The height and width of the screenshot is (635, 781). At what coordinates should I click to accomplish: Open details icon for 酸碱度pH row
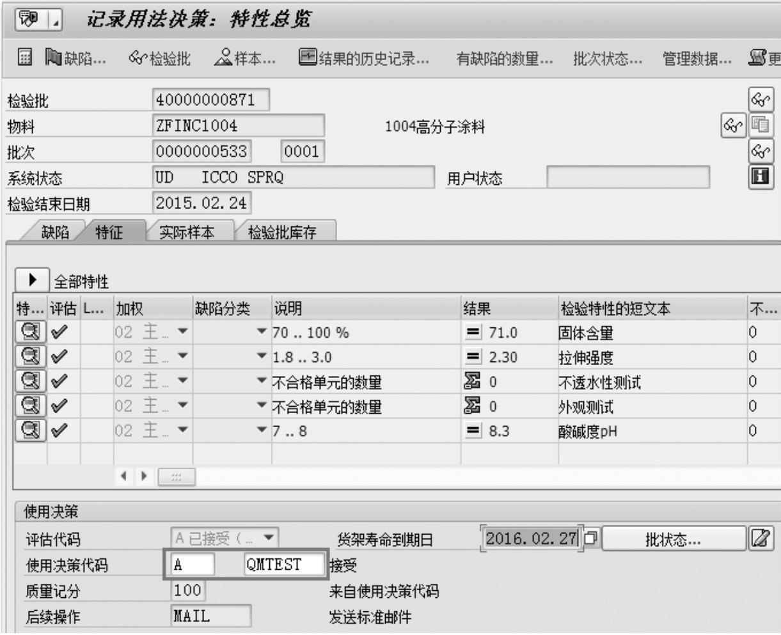click(x=31, y=431)
